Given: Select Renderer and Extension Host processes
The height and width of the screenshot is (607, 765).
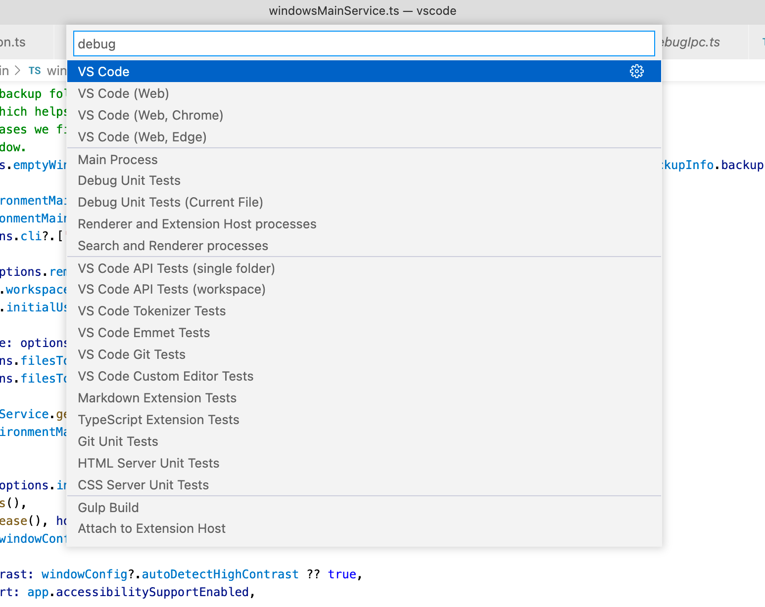Looking at the screenshot, I should tap(197, 224).
